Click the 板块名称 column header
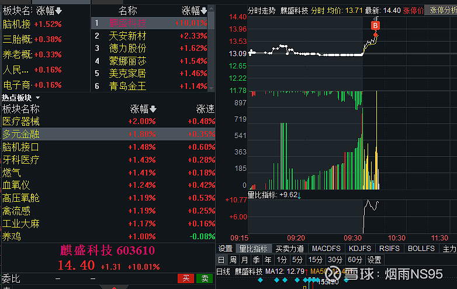 click(20, 109)
